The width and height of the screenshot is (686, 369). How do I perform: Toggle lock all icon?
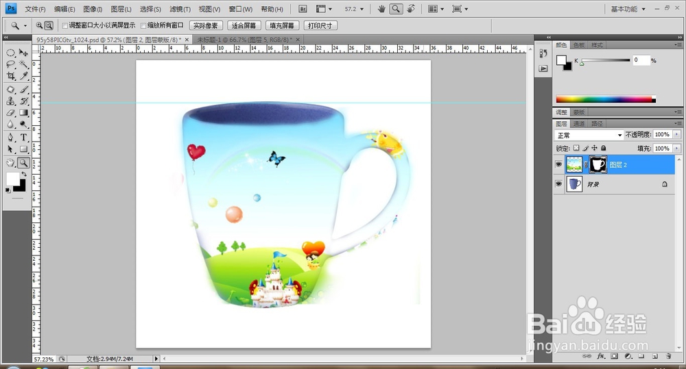pyautogui.click(x=603, y=148)
